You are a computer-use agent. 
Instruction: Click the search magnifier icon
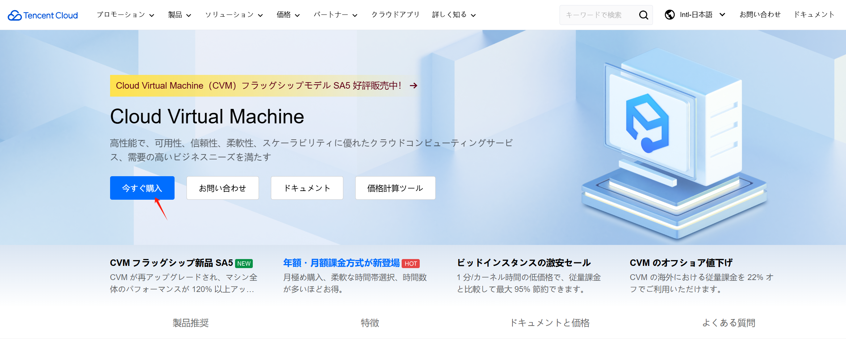644,15
